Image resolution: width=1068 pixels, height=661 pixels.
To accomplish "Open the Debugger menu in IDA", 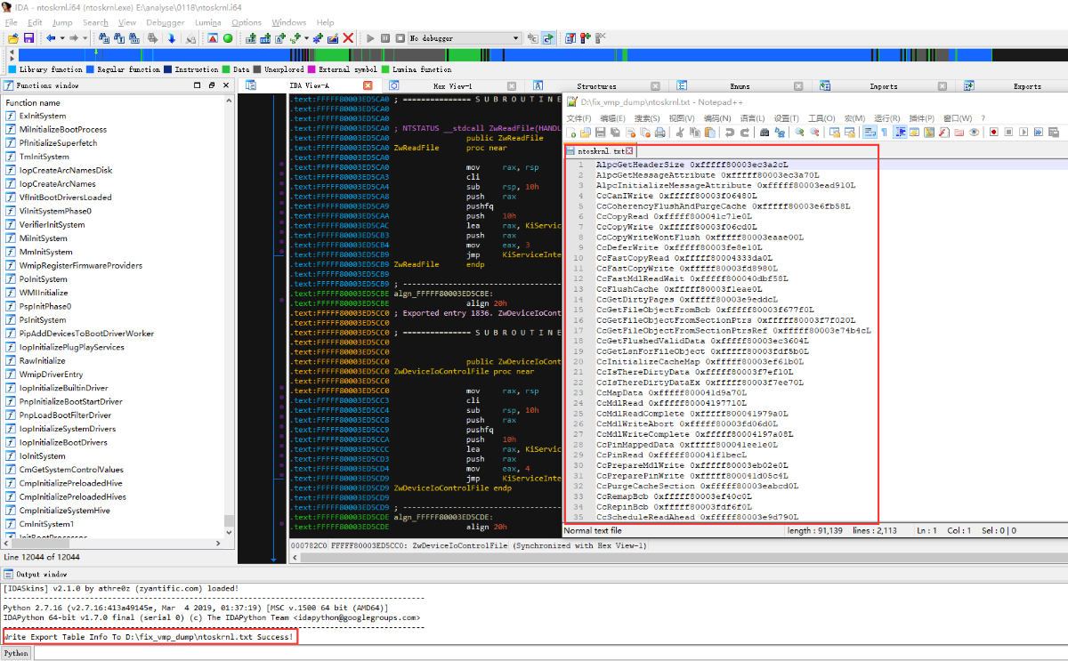I will (x=165, y=22).
